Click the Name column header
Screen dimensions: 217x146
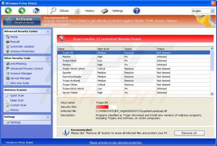point(77,49)
